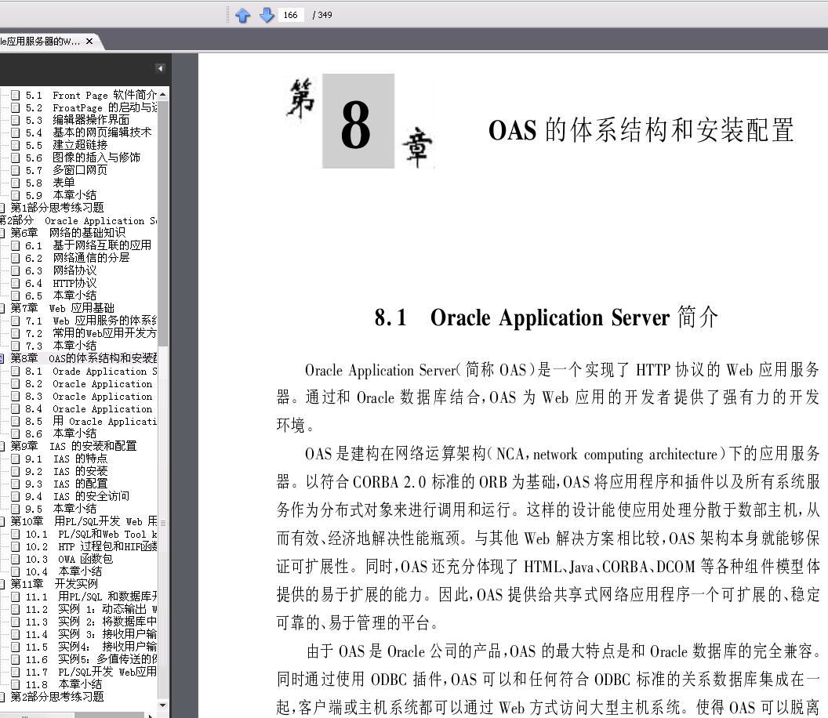The image size is (828, 718).
Task: Click bookmark icon beside 9.2 IAS 的安装
Action: (x=16, y=471)
